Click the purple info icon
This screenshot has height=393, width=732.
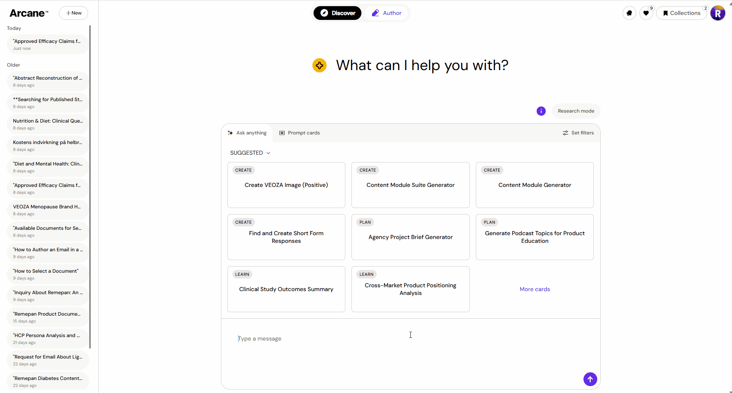tap(541, 111)
